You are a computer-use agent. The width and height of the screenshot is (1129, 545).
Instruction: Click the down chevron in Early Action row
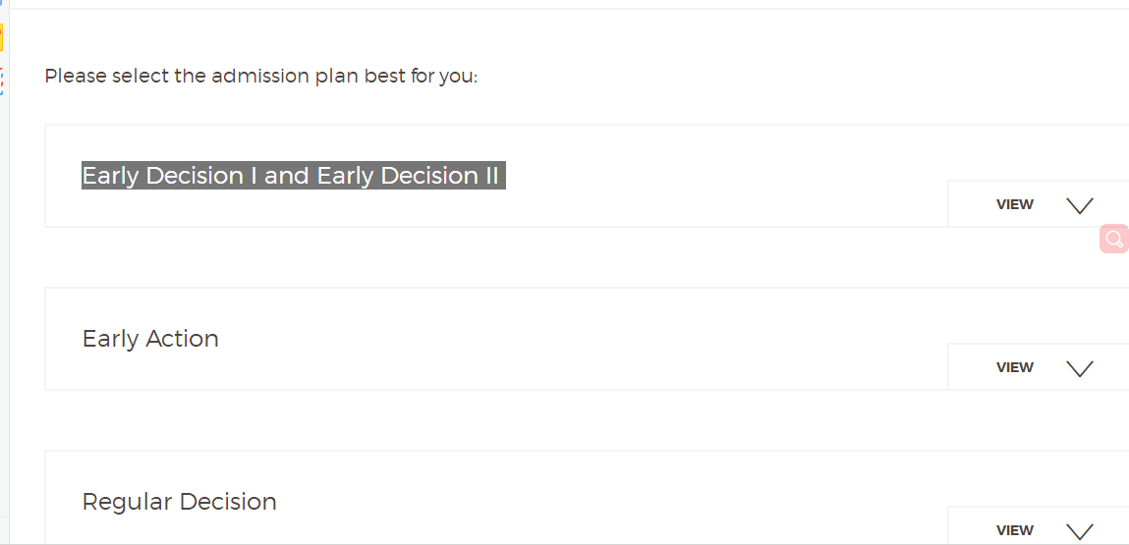1079,368
